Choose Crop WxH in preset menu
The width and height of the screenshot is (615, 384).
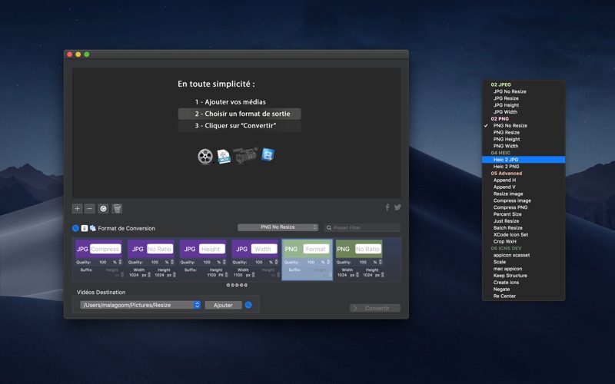click(524, 241)
